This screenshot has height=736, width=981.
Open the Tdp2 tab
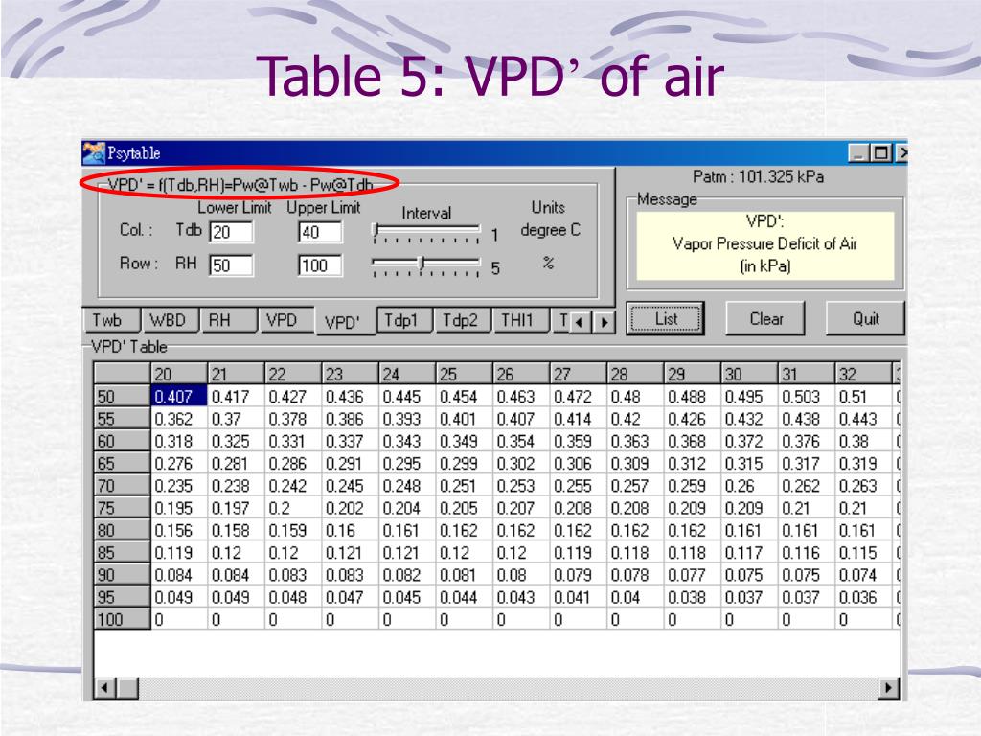pyautogui.click(x=464, y=320)
